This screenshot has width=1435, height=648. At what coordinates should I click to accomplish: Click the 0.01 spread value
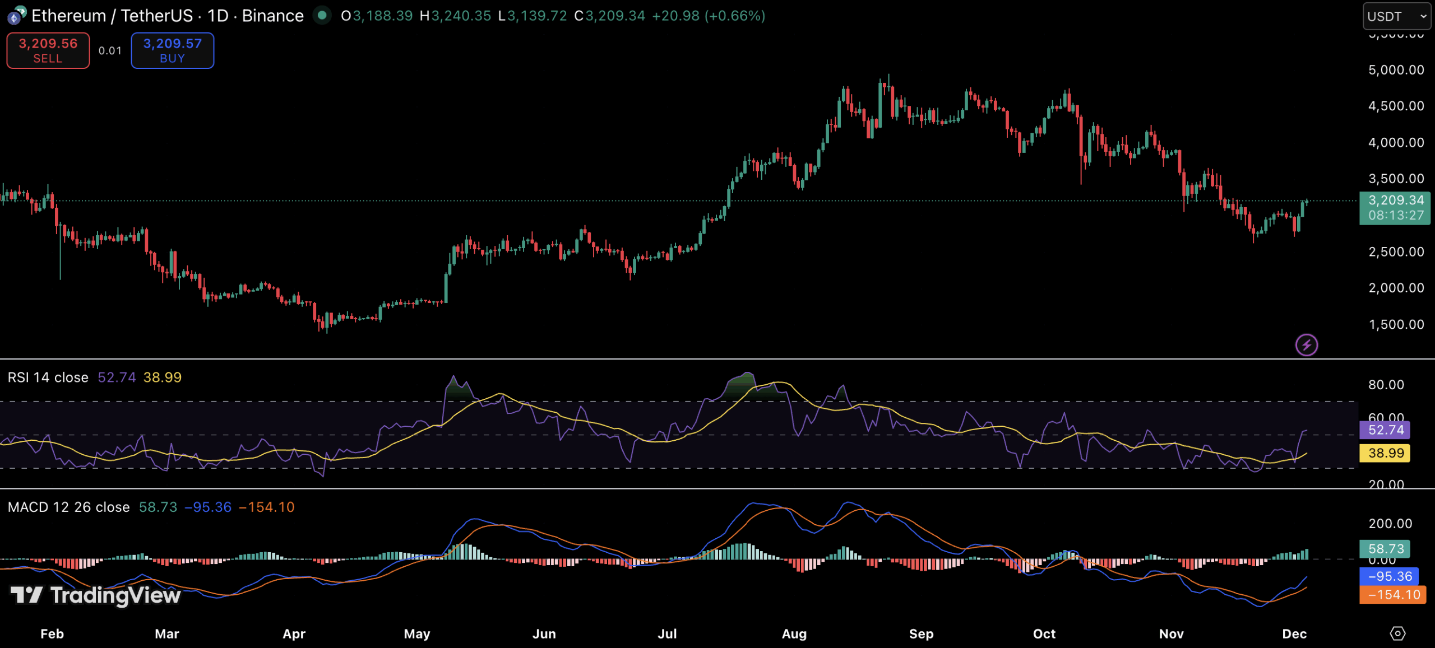pos(110,51)
